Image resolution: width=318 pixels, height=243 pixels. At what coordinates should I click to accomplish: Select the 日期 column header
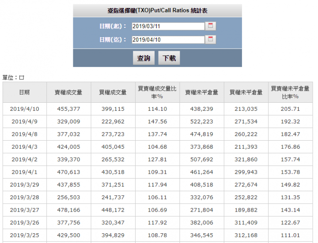pos(25,92)
